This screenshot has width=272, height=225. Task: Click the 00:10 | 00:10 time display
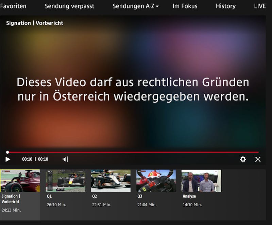click(35, 159)
